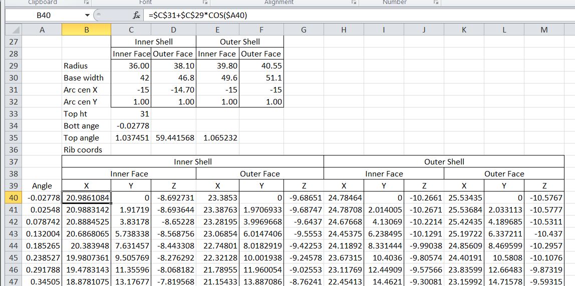Select the Top ht value 31 cell
Image resolution: width=575 pixels, height=286 pixels.
[131, 114]
